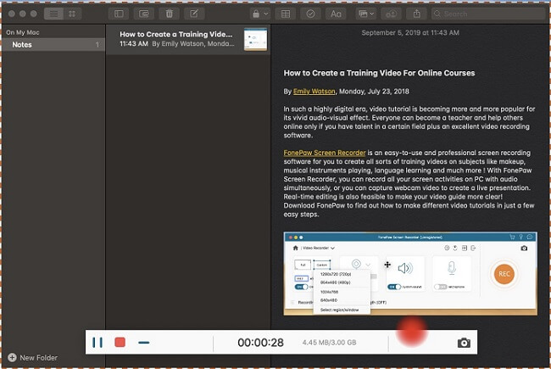
Task: Select the Notes folder in sidebar
Action: [53, 45]
